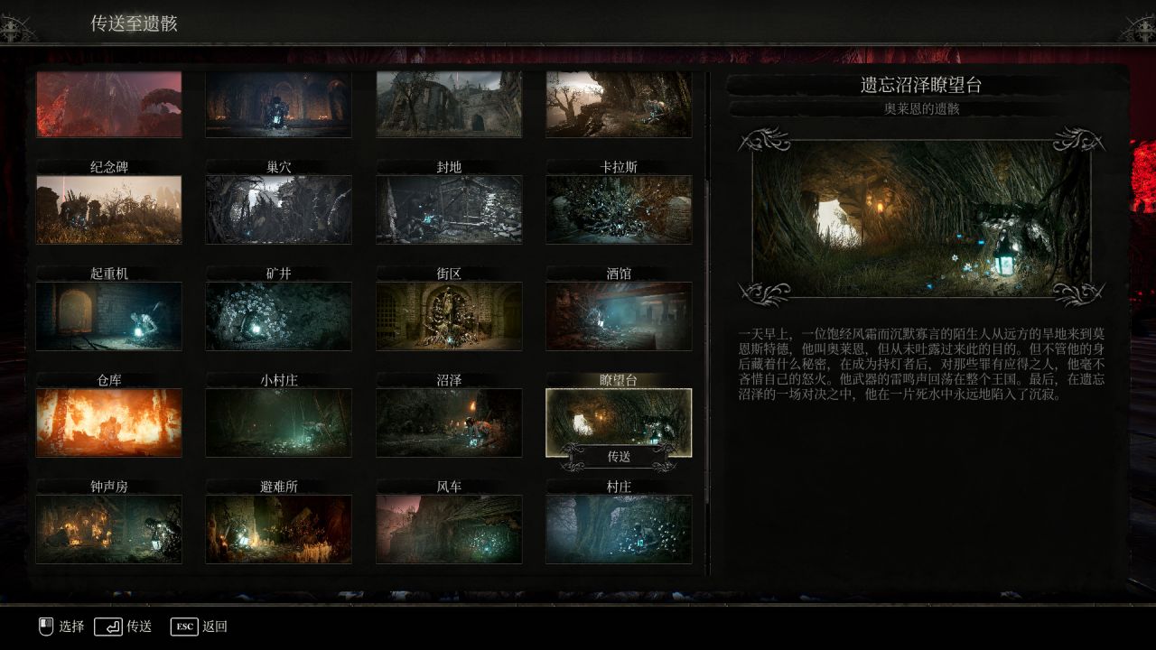This screenshot has height=650, width=1156.
Task: Select the 沼泽 vestige thumbnail
Action: [449, 422]
